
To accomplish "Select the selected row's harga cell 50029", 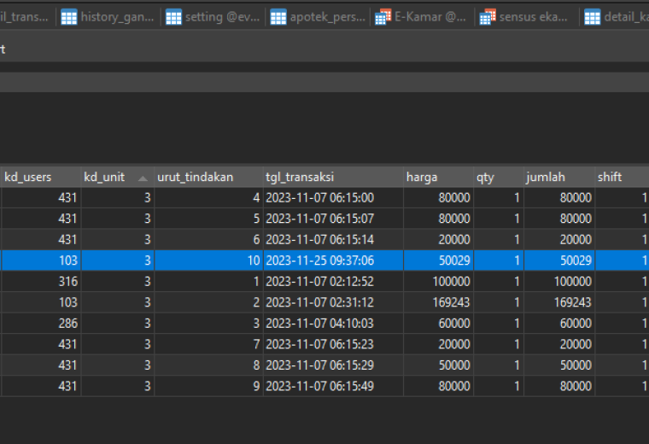I will (438, 260).
